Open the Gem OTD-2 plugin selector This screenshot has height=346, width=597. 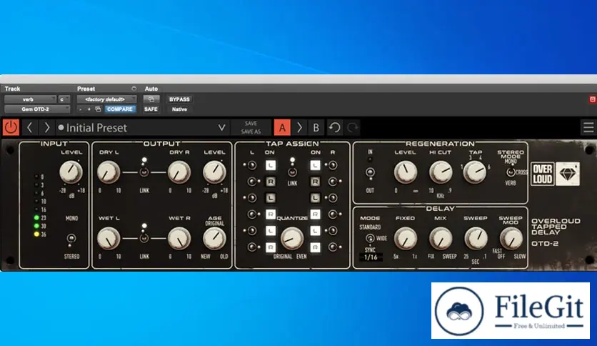pos(37,109)
